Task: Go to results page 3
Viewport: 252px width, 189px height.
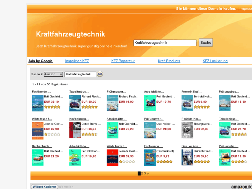Action: (x=145, y=173)
